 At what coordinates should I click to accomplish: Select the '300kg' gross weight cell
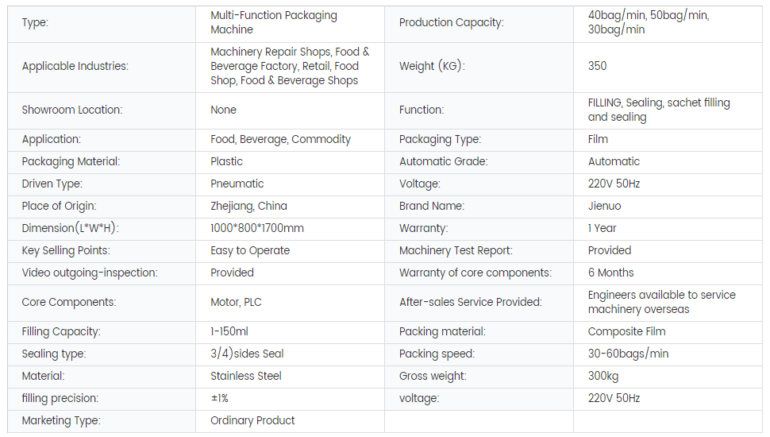click(x=605, y=376)
